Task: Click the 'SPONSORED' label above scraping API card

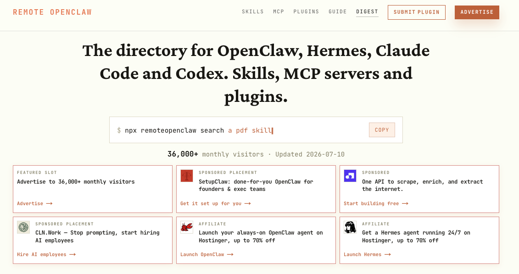Action: 376,173
